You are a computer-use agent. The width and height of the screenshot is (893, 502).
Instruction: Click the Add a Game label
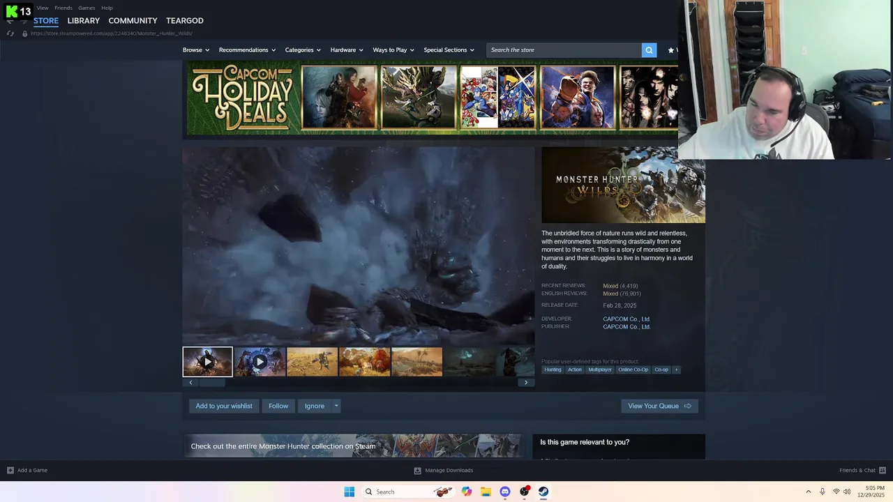point(32,471)
